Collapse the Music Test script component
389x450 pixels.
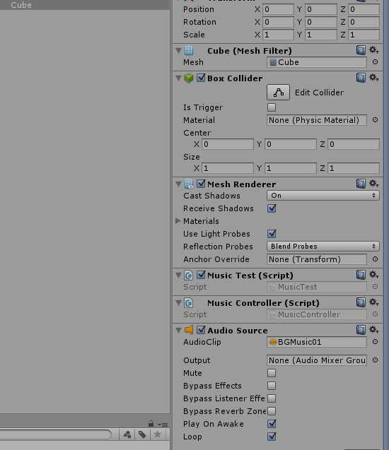point(178,276)
